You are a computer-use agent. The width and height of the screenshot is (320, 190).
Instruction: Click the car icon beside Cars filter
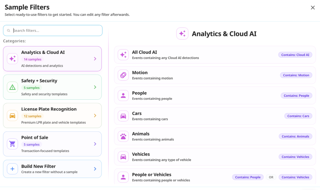[x=123, y=116]
